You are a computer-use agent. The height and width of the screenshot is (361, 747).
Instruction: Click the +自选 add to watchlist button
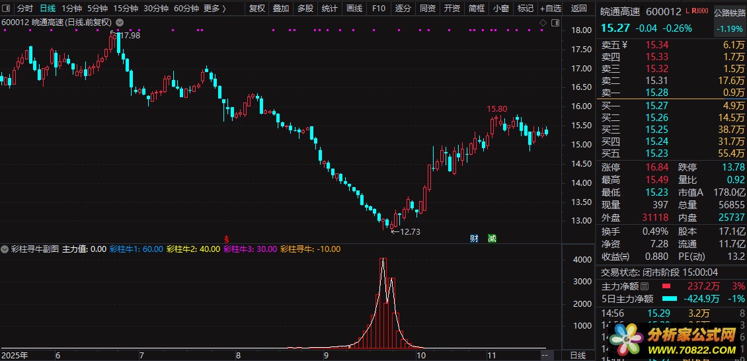coord(550,9)
